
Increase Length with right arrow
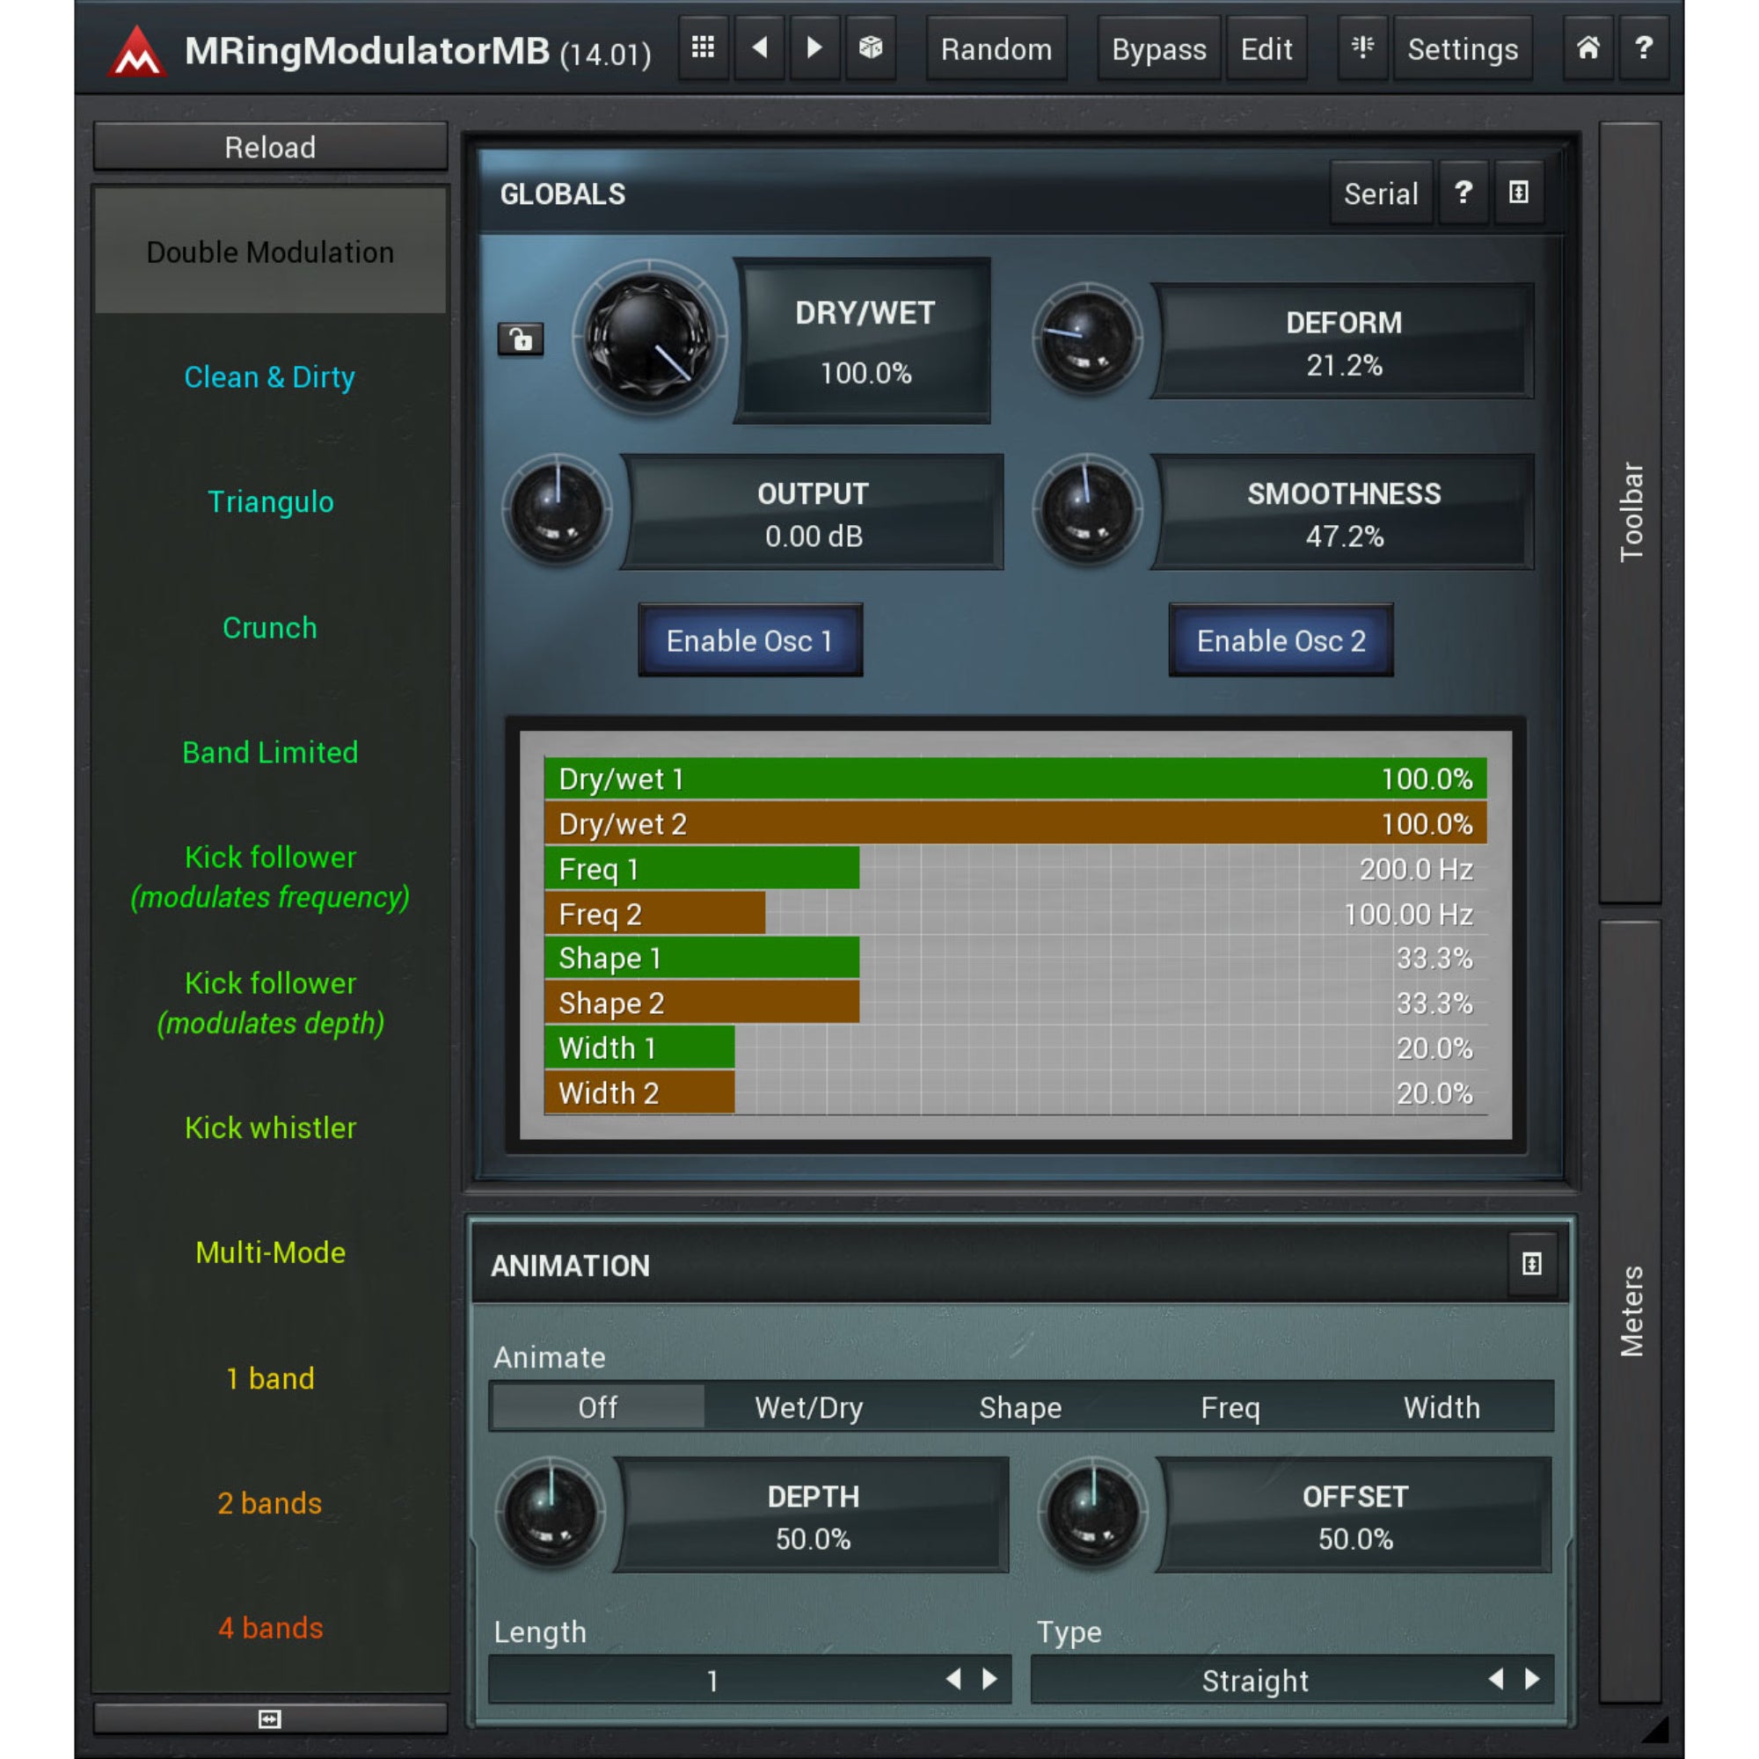[x=989, y=1679]
